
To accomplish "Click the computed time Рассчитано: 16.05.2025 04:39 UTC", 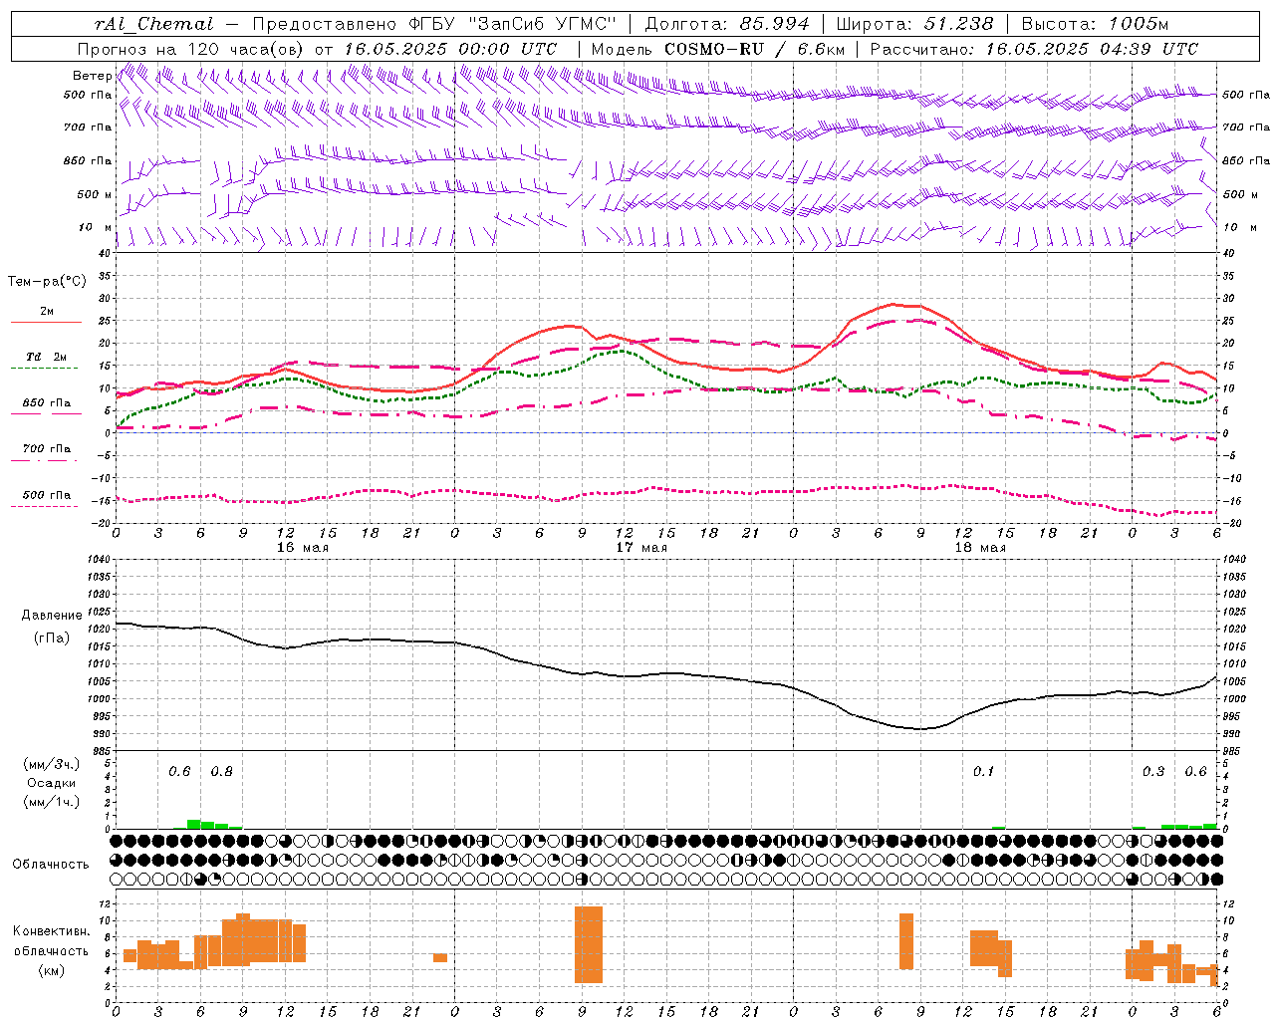I will 1034,49.
